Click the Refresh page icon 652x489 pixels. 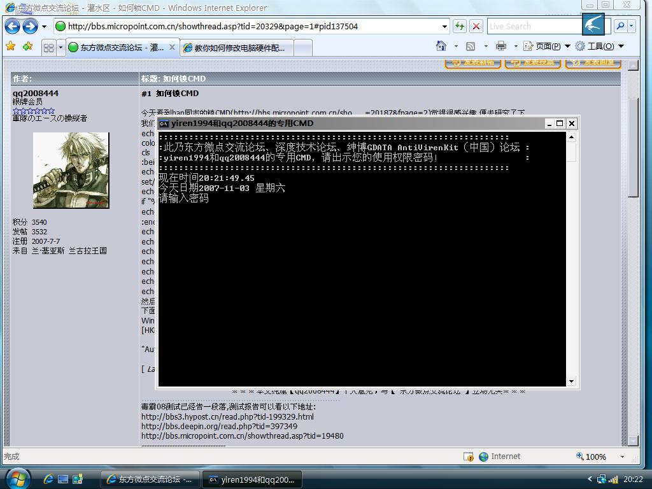pos(460,27)
